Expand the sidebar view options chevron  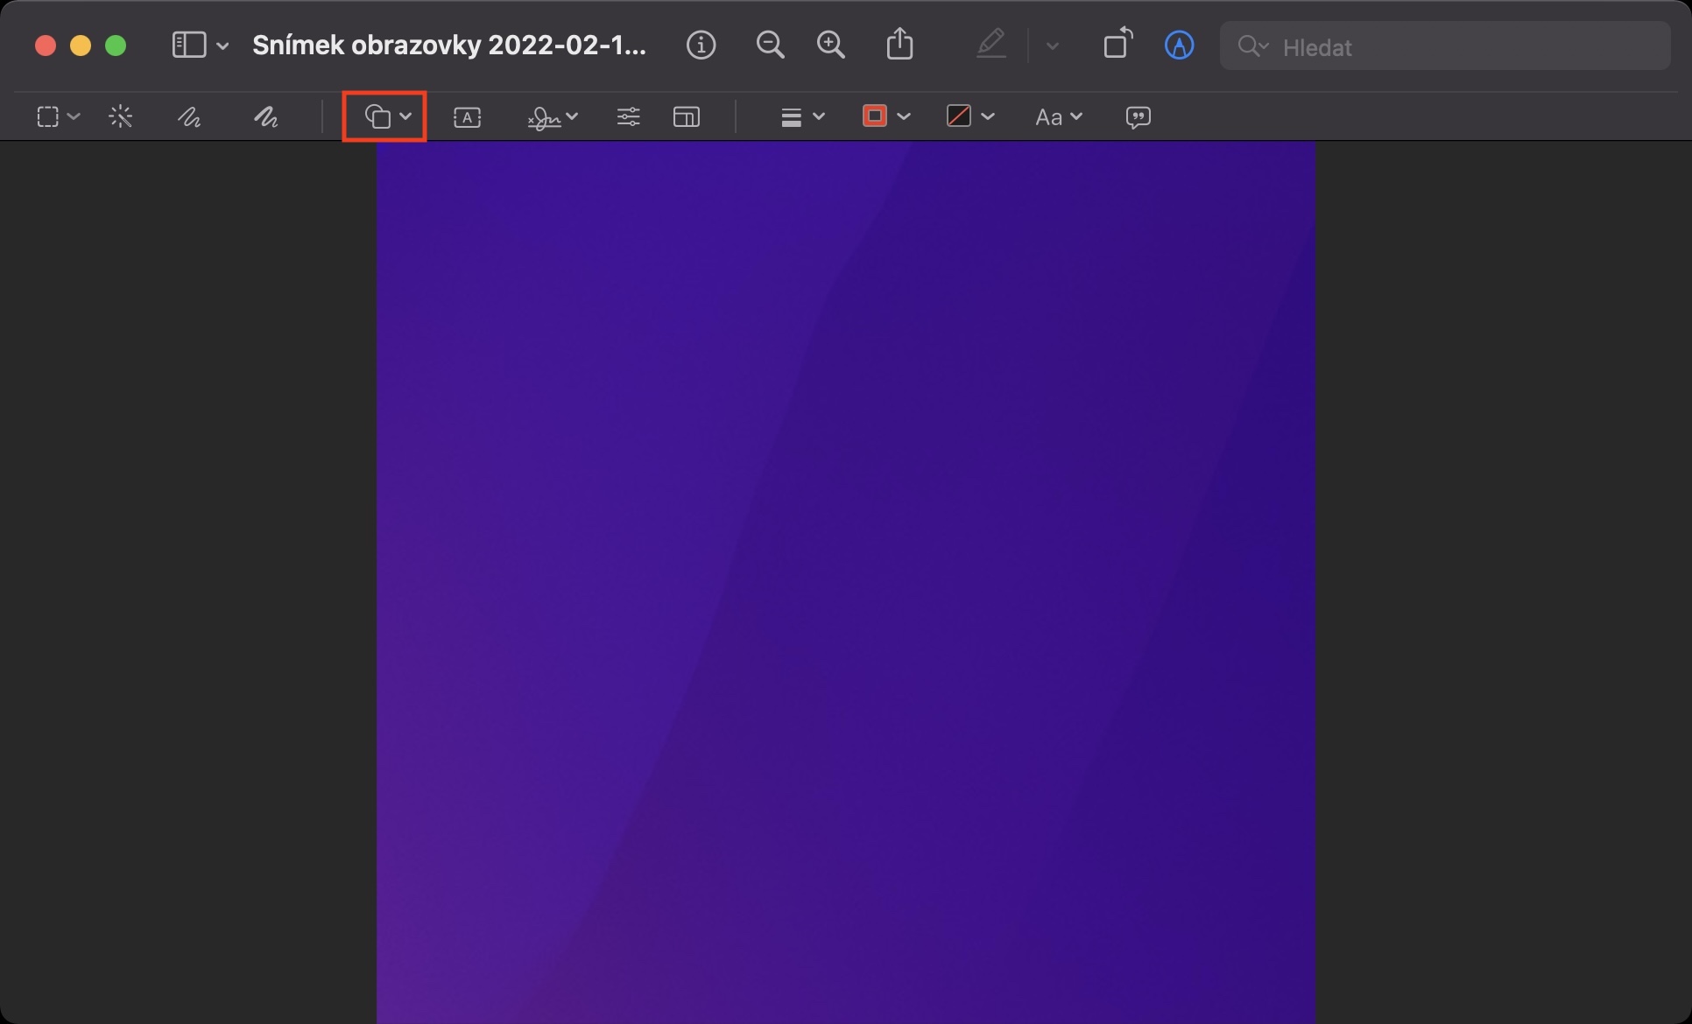(x=222, y=46)
